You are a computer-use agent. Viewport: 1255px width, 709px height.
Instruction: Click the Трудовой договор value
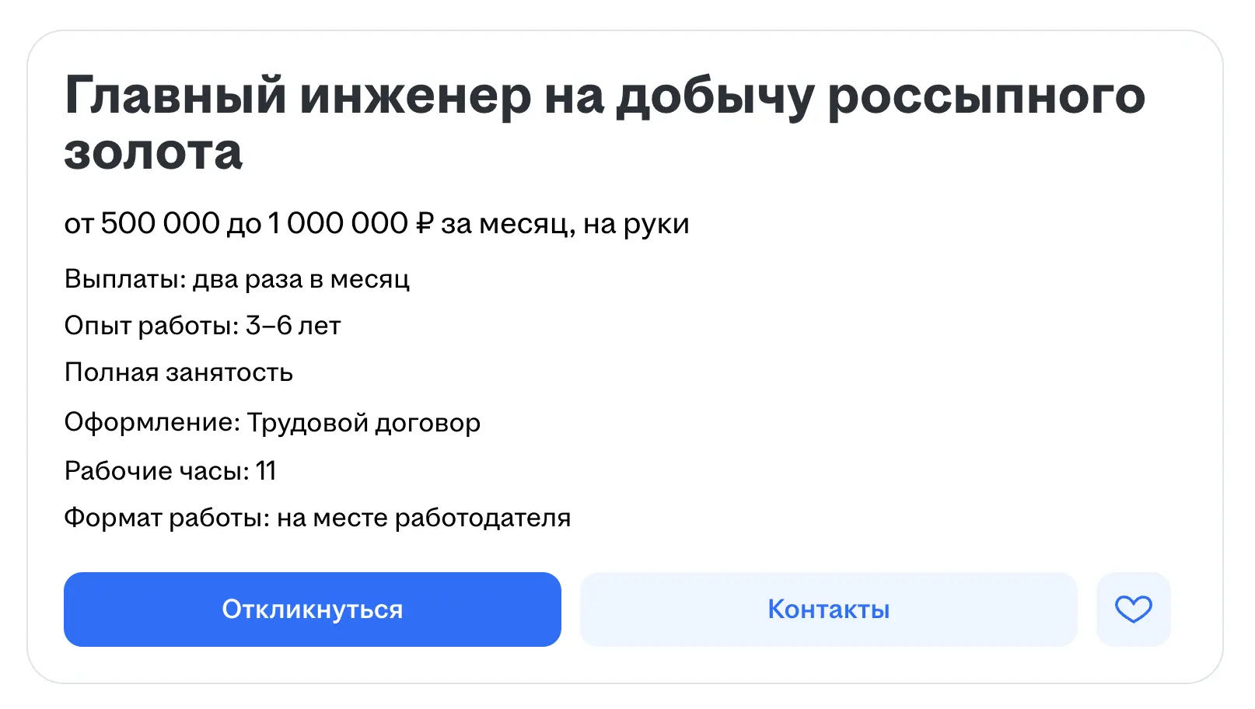(x=364, y=423)
